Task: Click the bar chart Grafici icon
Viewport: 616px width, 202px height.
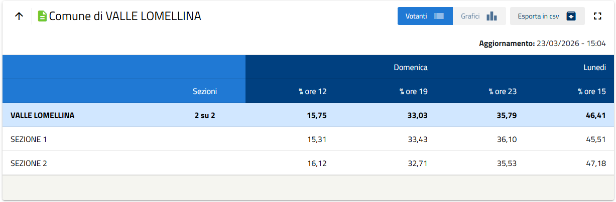Action: pos(492,16)
